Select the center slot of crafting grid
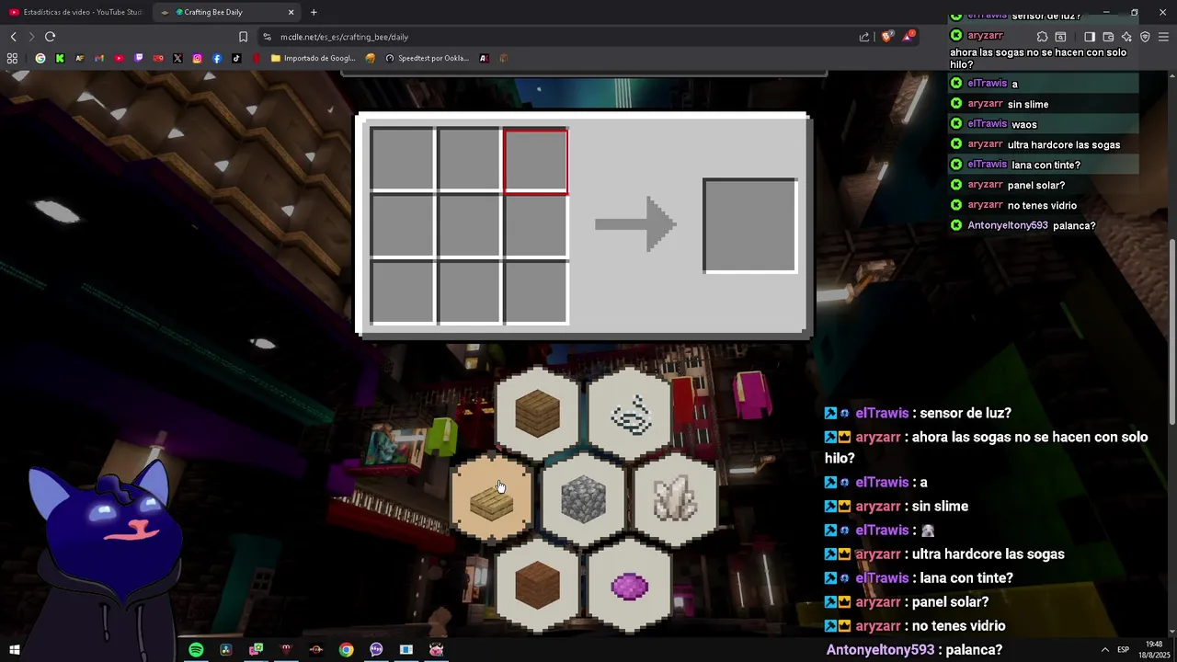 pyautogui.click(x=469, y=226)
